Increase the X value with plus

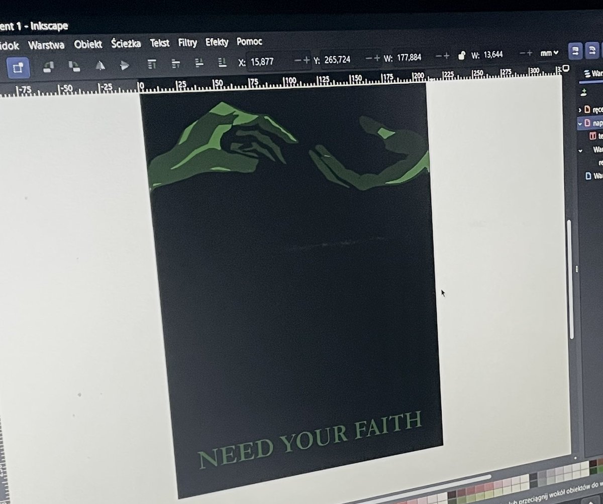point(307,60)
